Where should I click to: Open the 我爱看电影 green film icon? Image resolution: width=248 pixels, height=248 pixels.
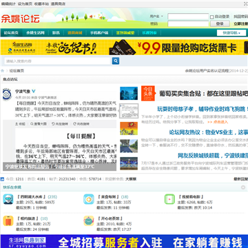(169, 199)
